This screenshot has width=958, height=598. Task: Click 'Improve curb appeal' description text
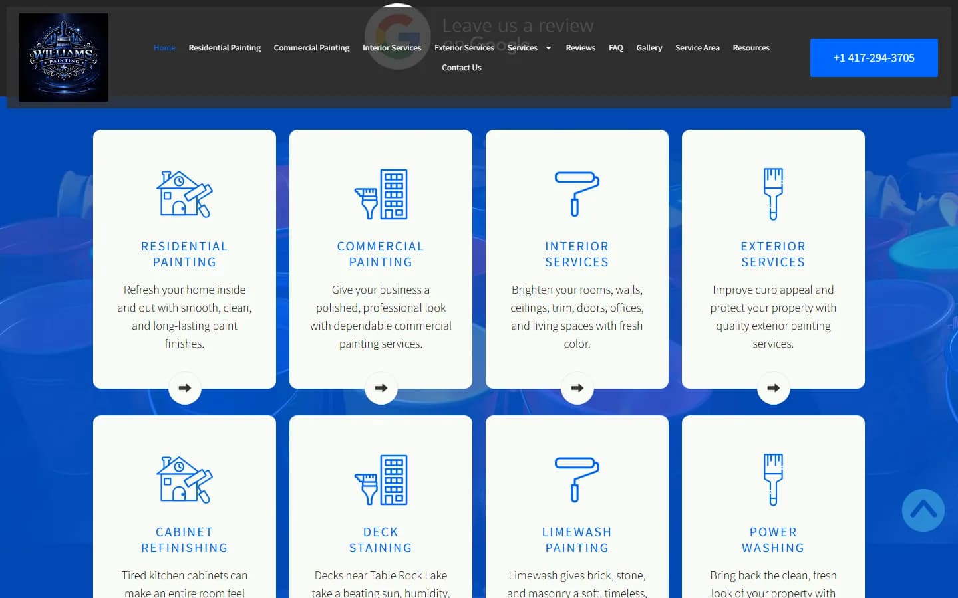coord(773,317)
